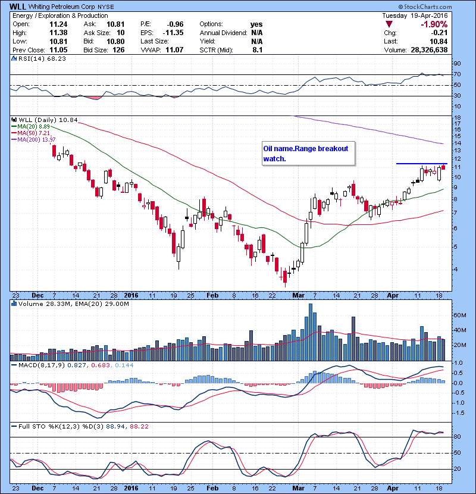Click the MACD red signal value 0.683

coord(101,365)
